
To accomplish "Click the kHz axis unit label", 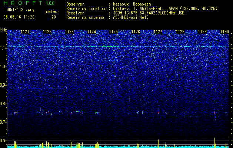I will [3, 30].
